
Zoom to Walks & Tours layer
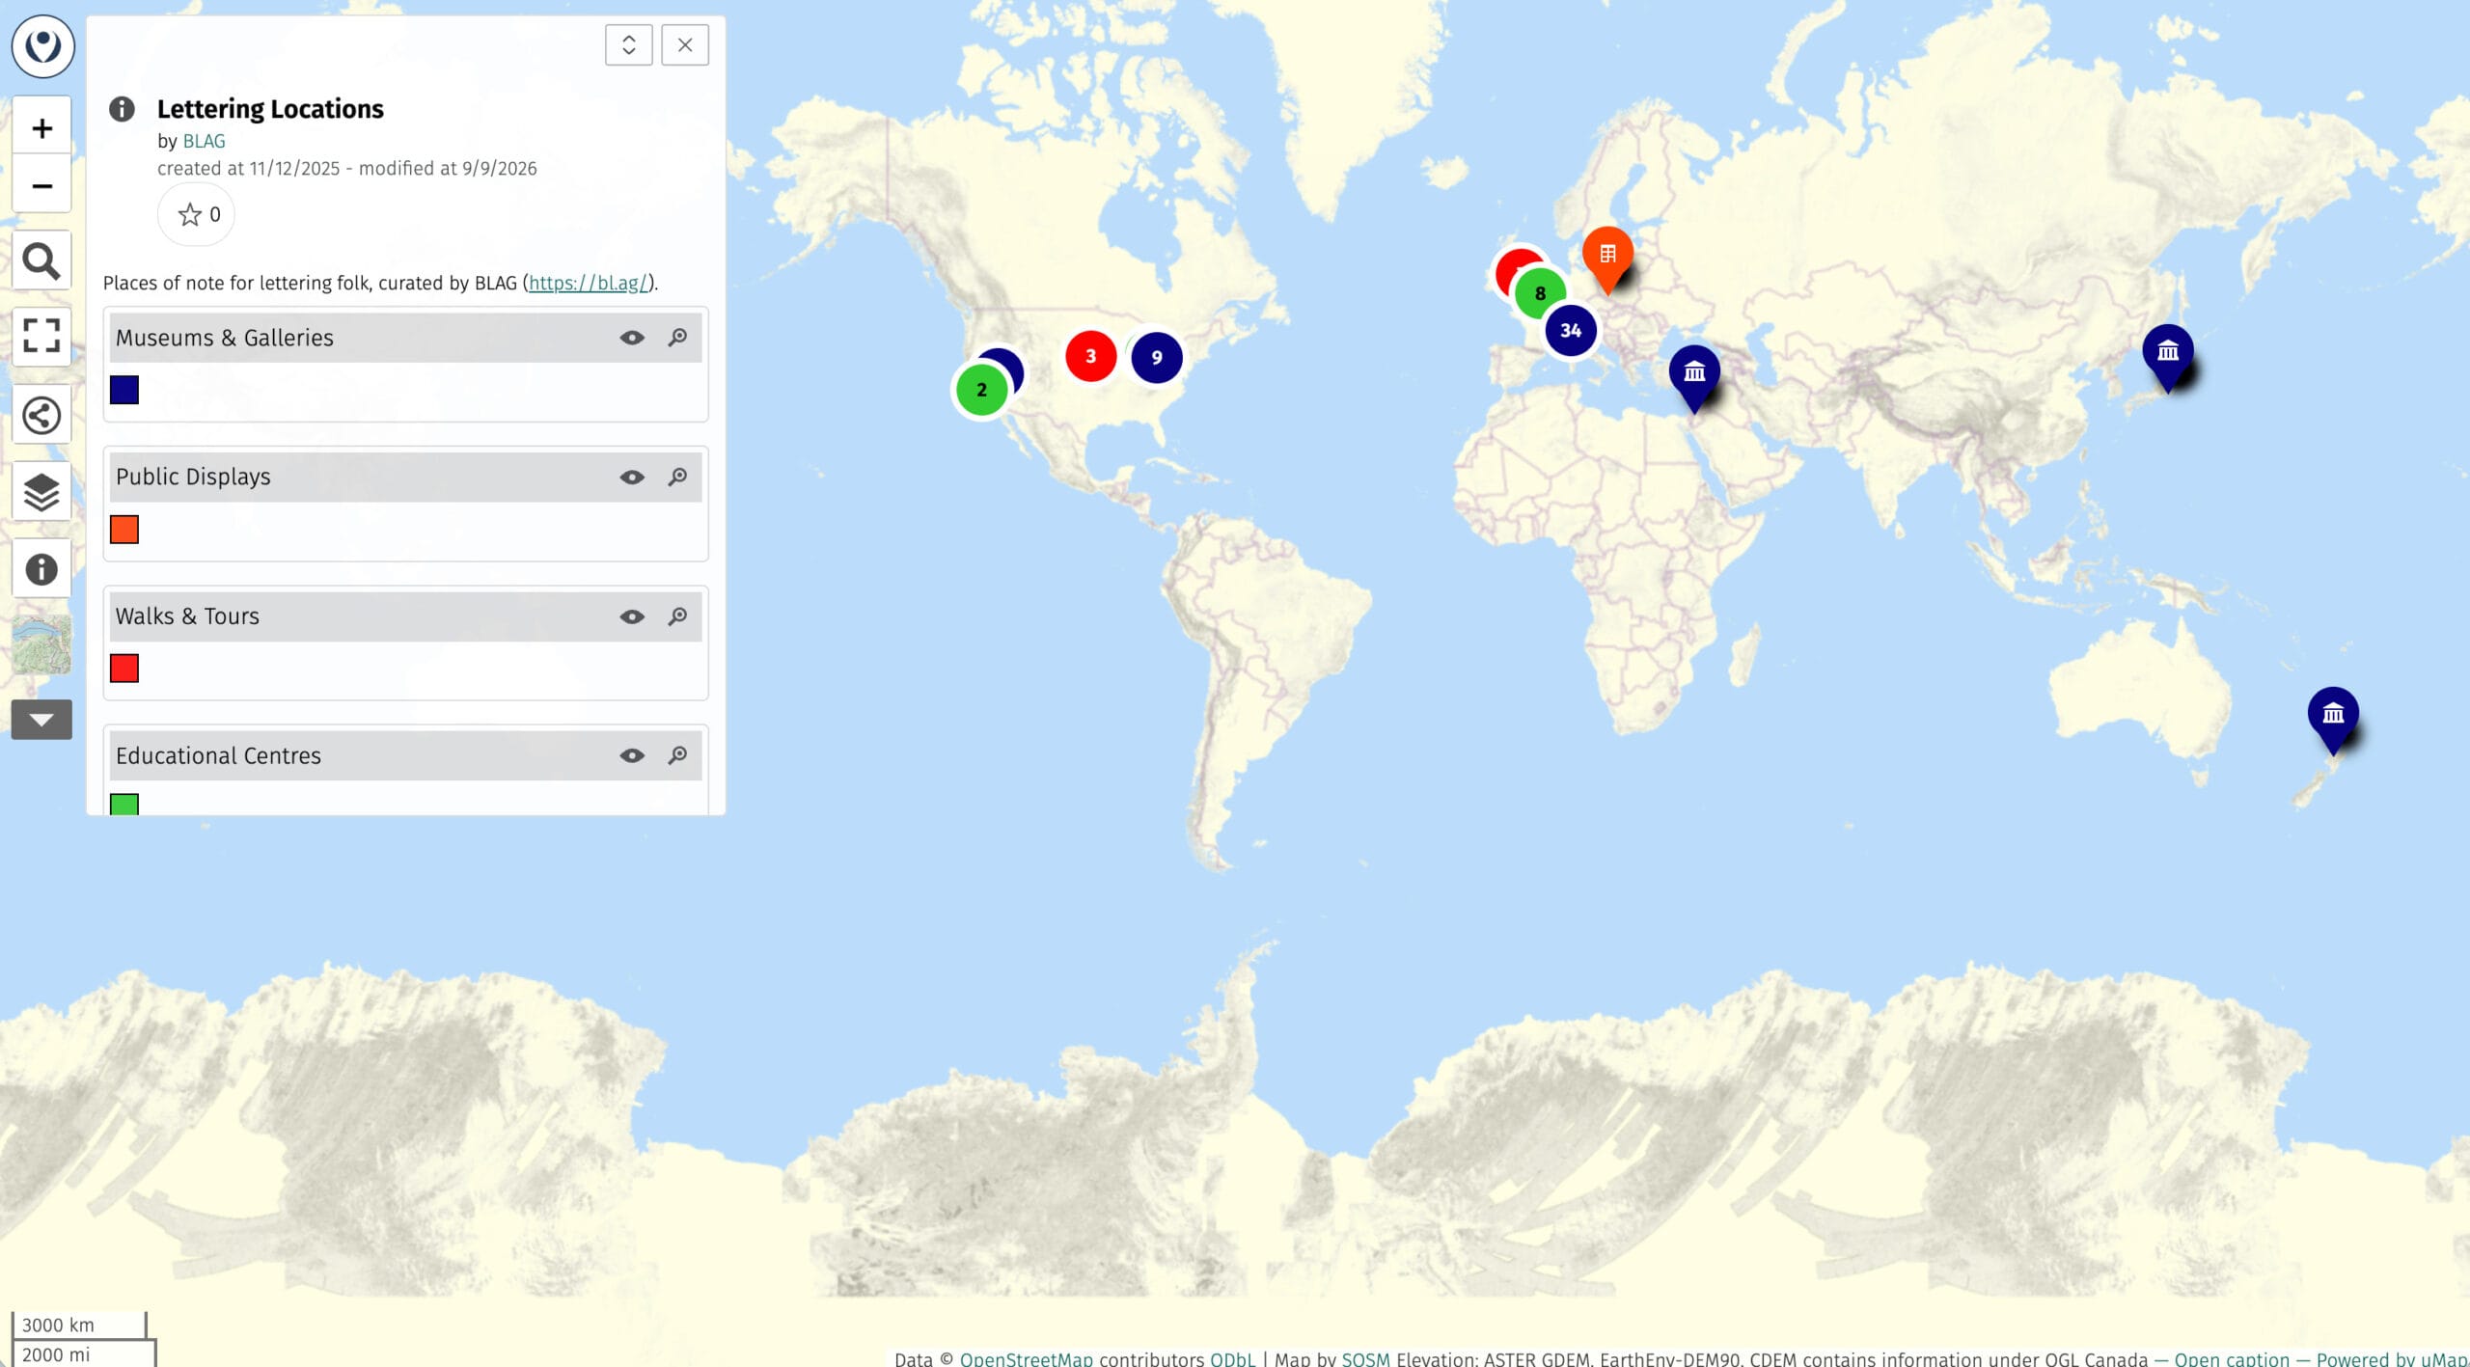coord(678,616)
